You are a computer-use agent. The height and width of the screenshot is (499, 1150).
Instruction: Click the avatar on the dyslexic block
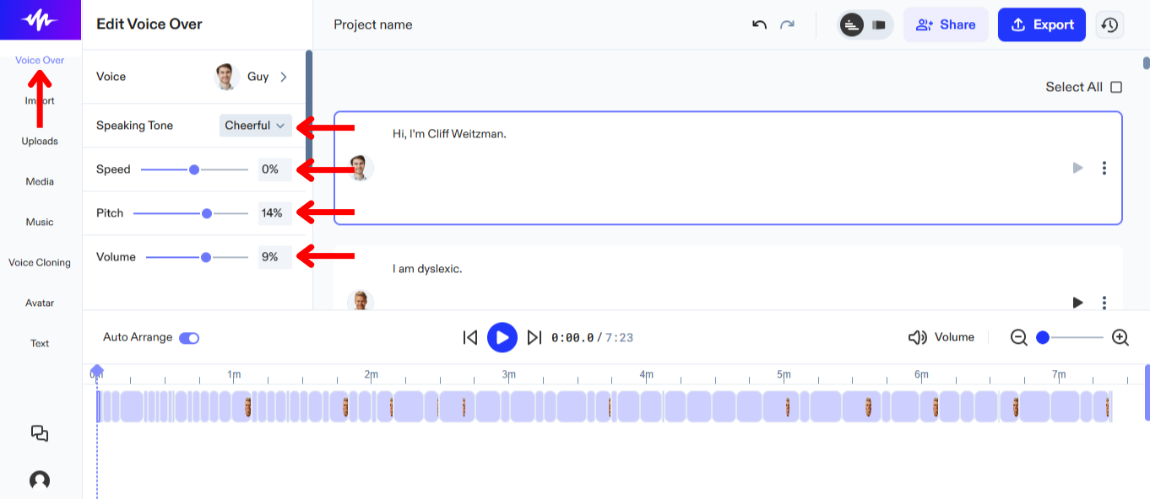pos(361,299)
